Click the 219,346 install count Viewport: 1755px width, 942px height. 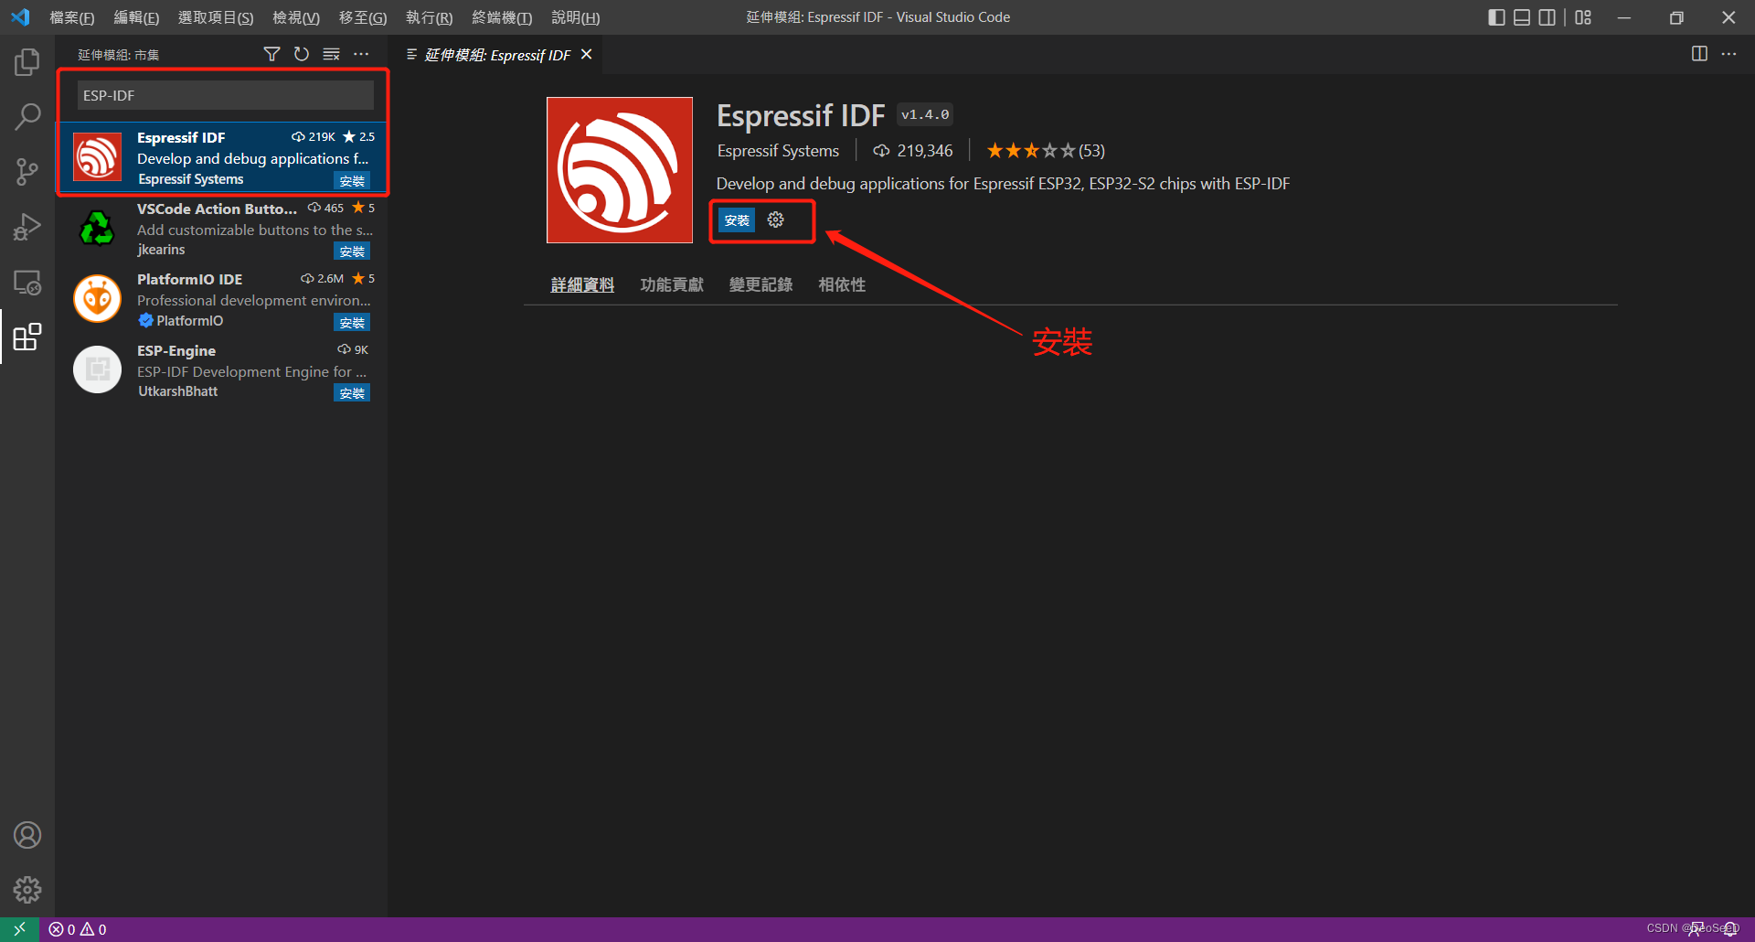click(913, 151)
